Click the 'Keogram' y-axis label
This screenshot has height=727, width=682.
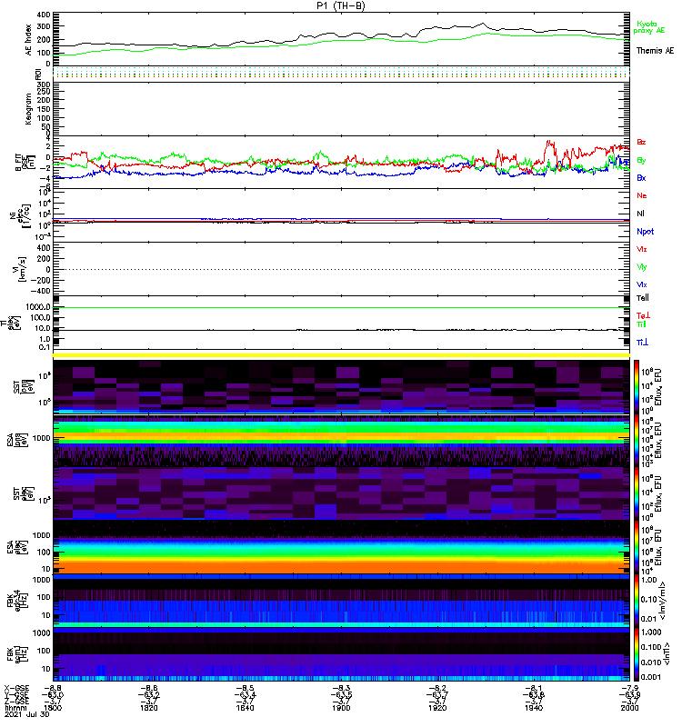[x=29, y=108]
